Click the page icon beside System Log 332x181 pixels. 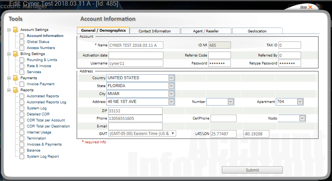(22, 108)
